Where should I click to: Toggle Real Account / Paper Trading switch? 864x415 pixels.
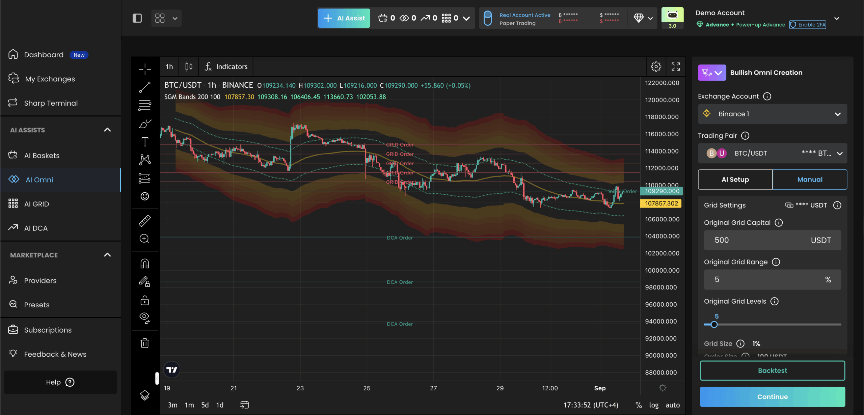click(x=488, y=18)
